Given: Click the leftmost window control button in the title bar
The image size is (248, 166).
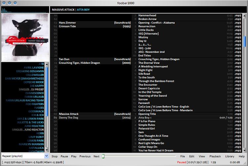Looking at the screenshot, I should pos(4,3).
